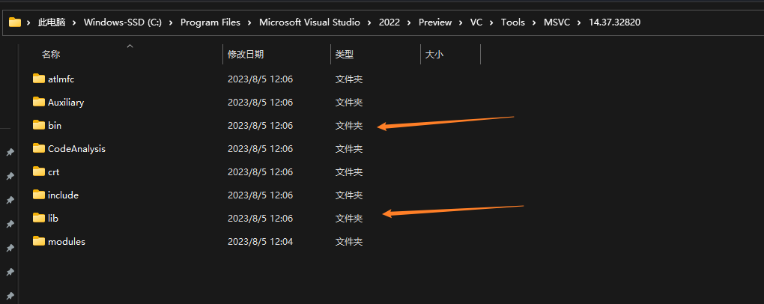Expand the chevron after Preview
Screen dimensions: 764x304
point(461,22)
